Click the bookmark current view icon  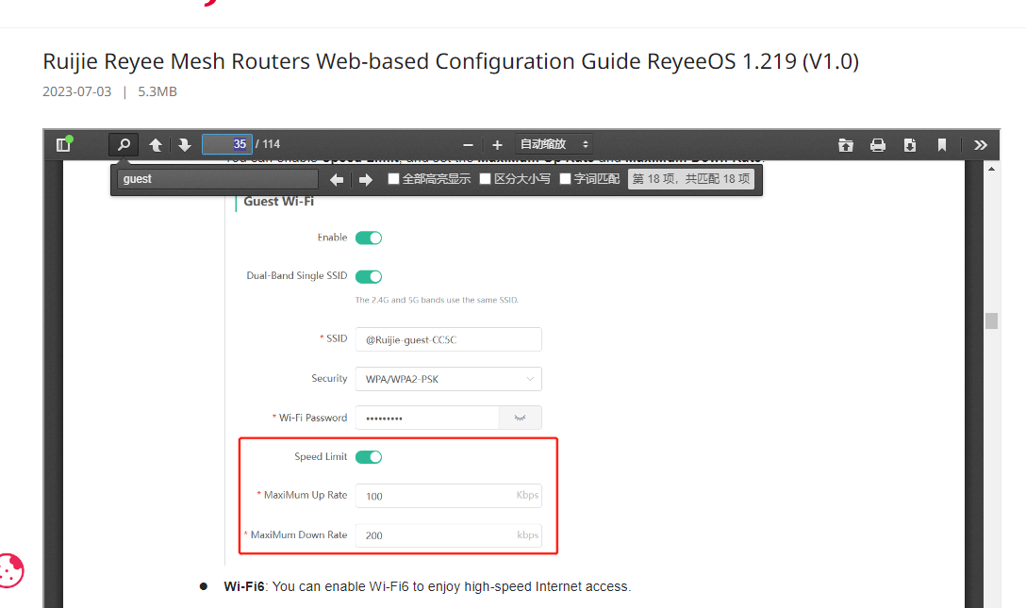pyautogui.click(x=942, y=145)
